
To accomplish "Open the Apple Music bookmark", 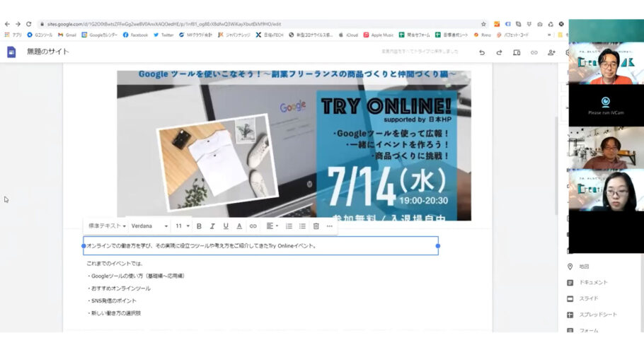I will coord(379,35).
